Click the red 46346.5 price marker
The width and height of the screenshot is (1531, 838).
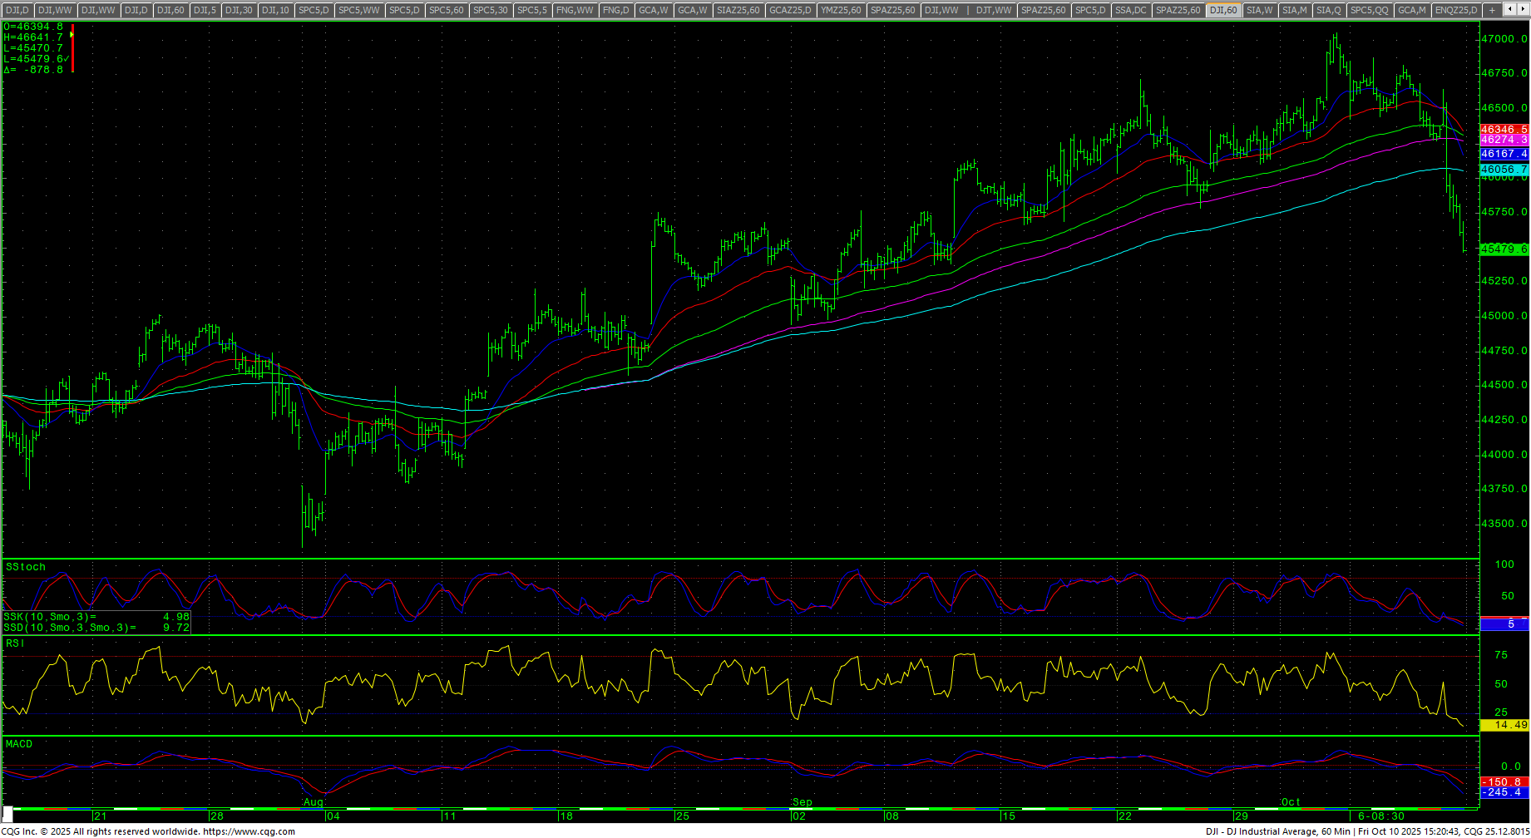click(1504, 130)
